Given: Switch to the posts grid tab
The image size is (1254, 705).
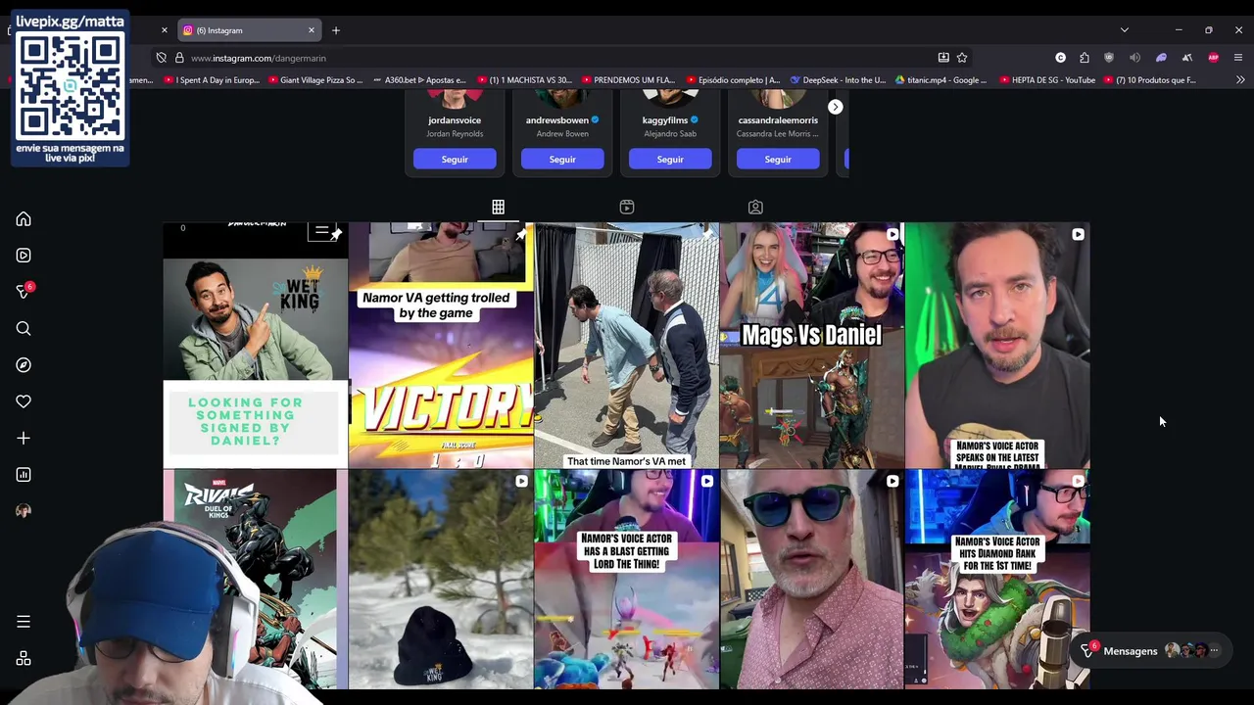Looking at the screenshot, I should tap(498, 207).
